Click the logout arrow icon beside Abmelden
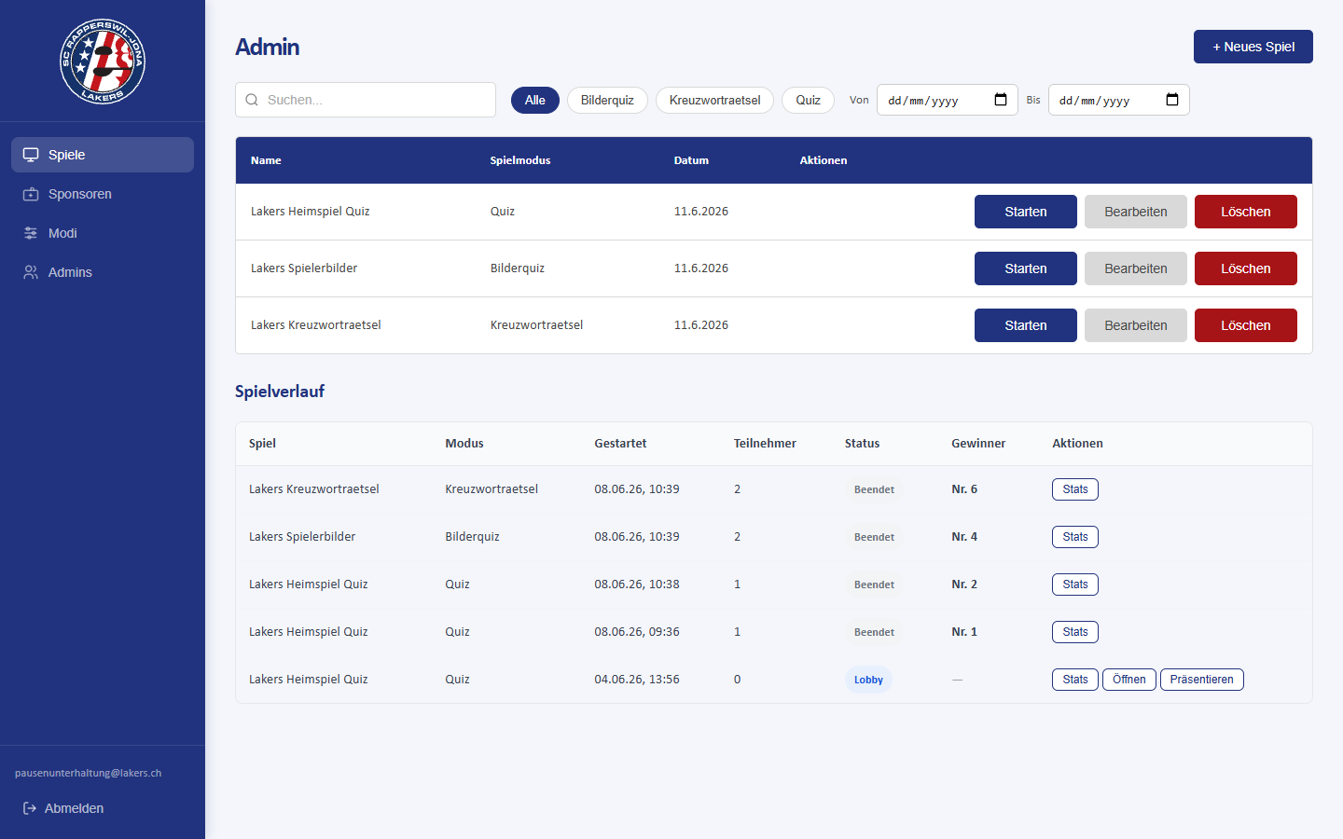1343x839 pixels. [30, 808]
